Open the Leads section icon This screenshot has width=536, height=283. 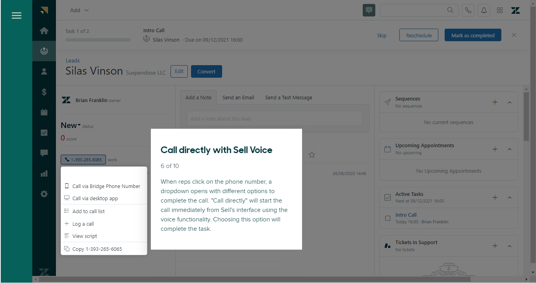click(x=44, y=51)
